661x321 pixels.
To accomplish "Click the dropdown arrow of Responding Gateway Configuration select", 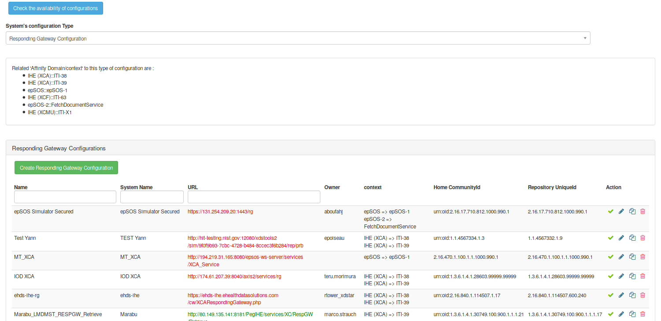I will coord(585,38).
